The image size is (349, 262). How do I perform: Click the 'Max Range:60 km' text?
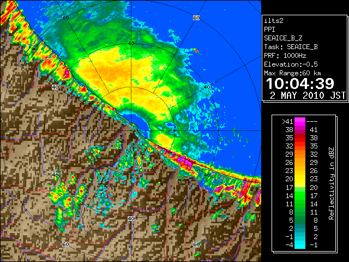[x=292, y=73]
